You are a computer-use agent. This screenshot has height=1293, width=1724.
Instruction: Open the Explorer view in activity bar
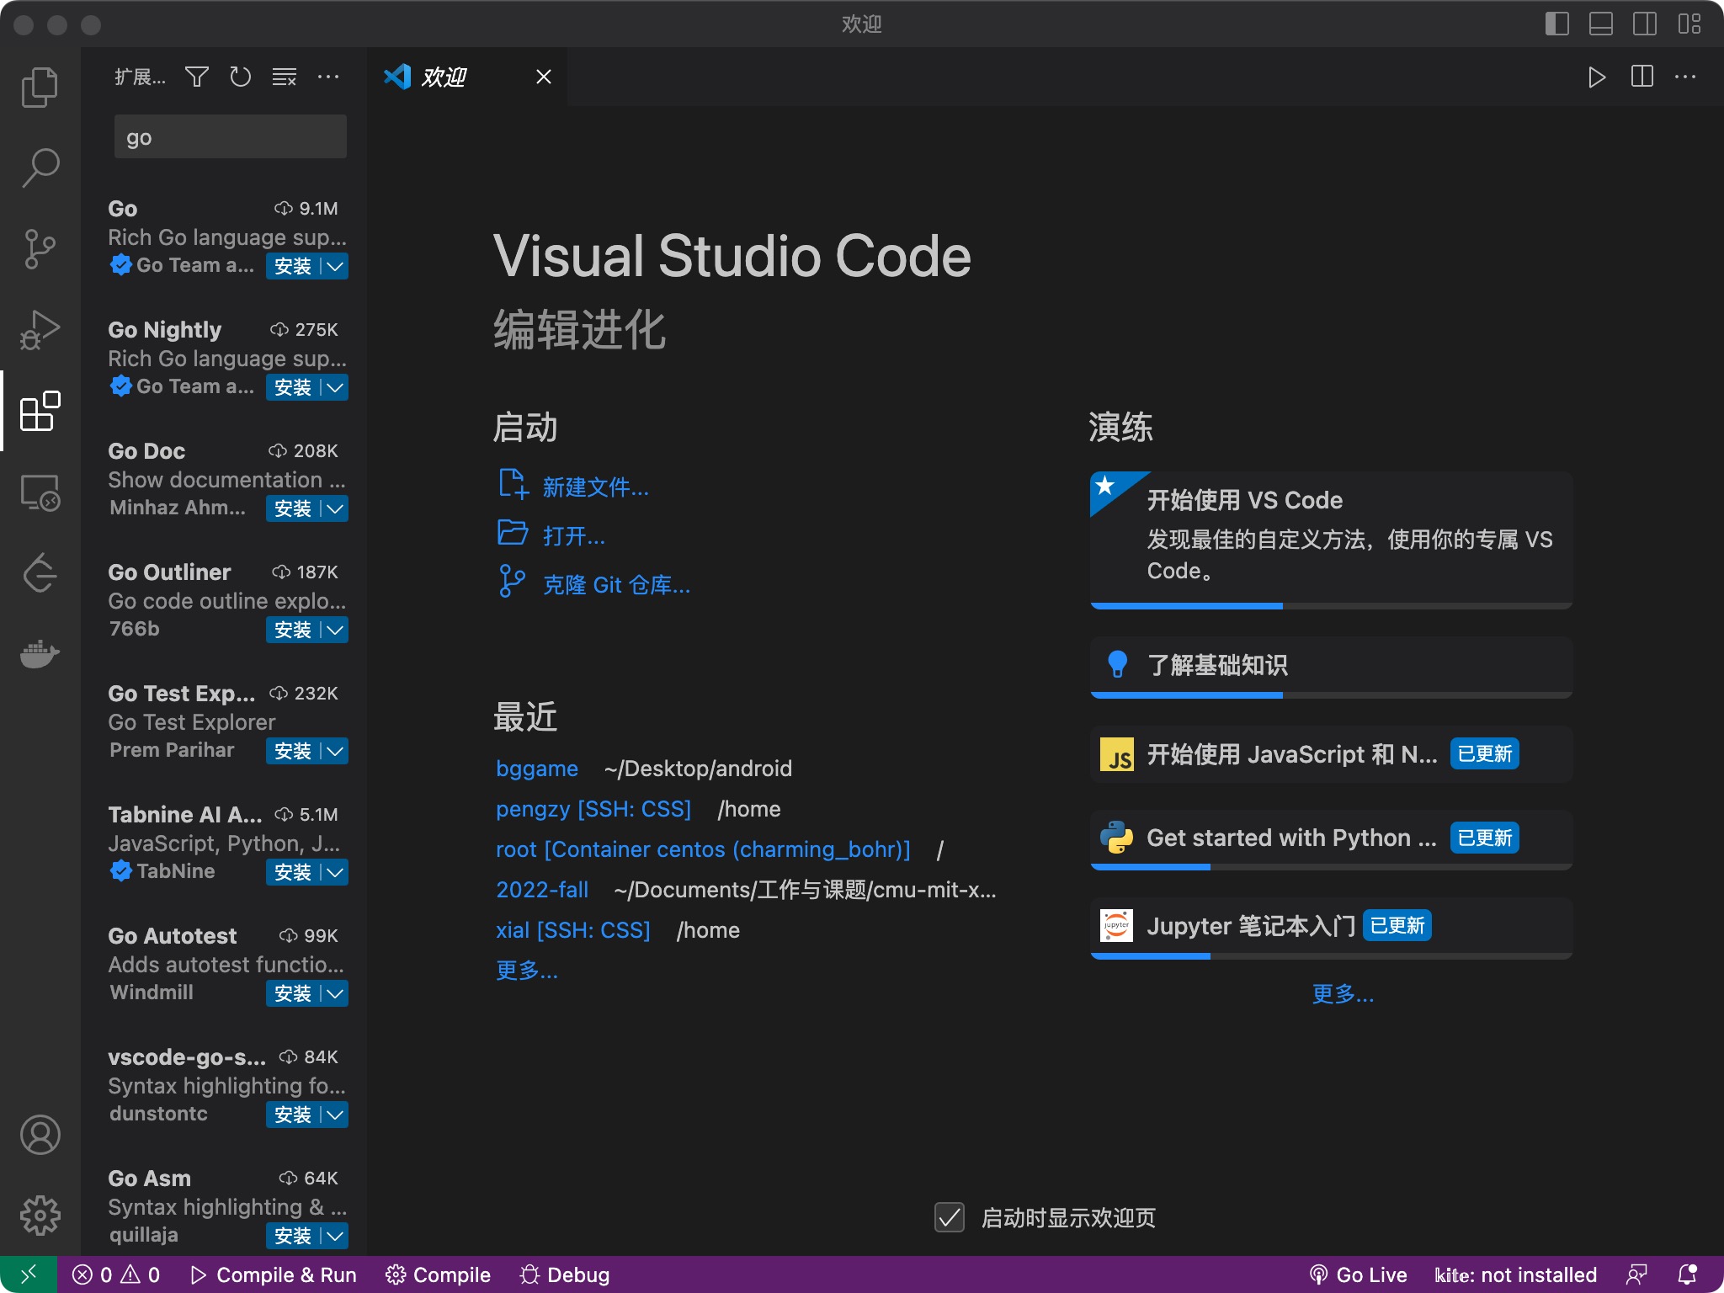[40, 88]
